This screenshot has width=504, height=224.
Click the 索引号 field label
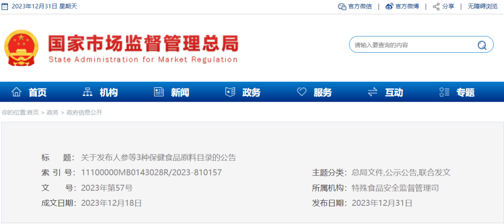(x=58, y=173)
